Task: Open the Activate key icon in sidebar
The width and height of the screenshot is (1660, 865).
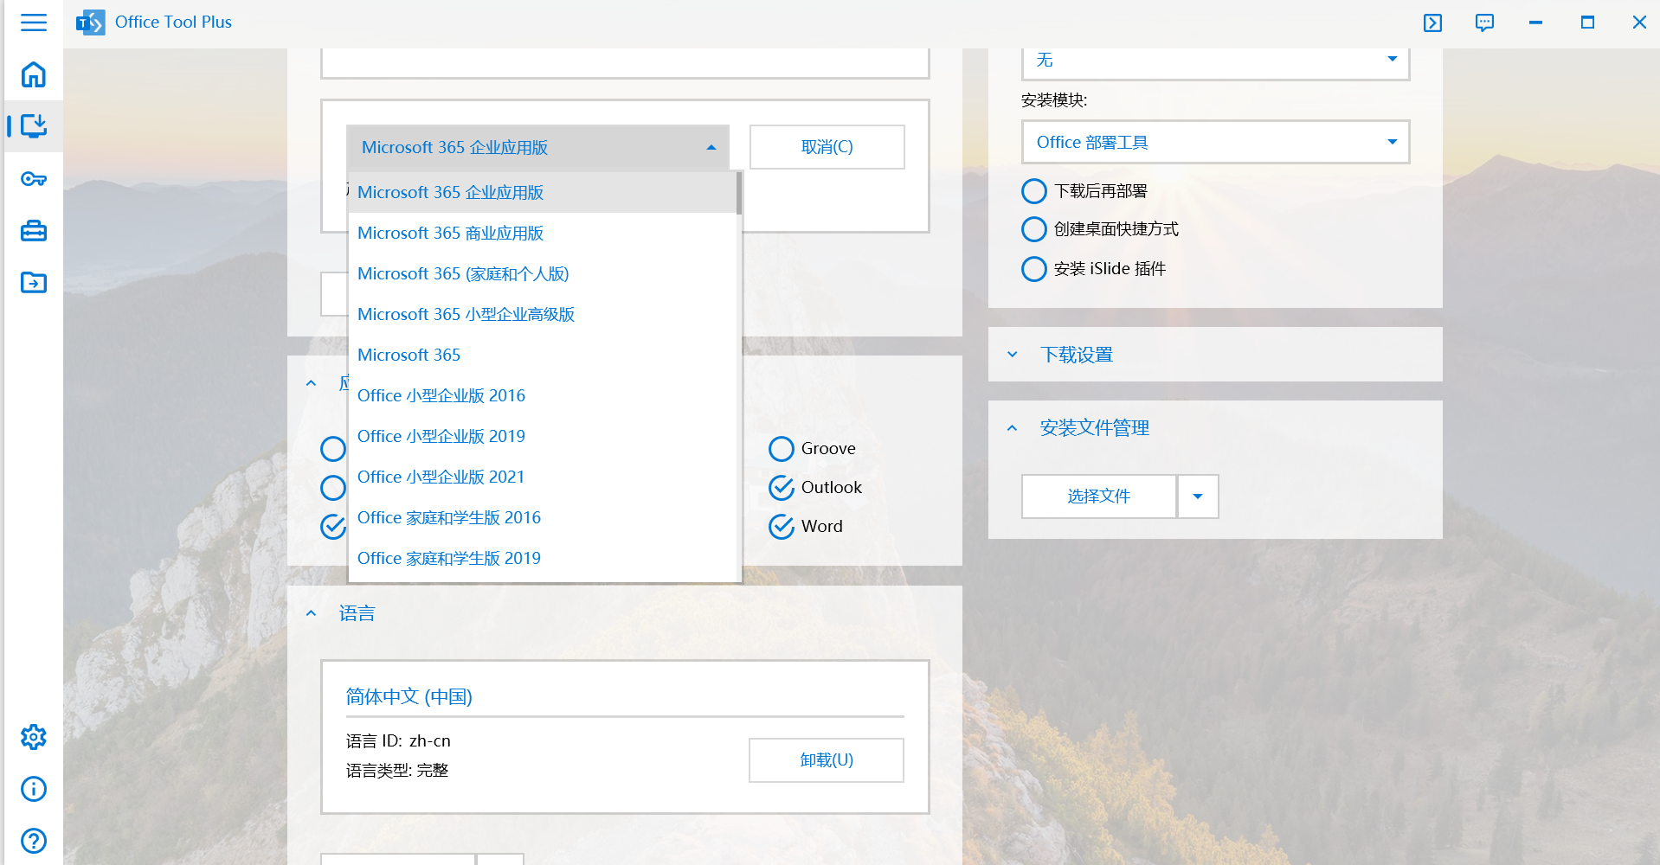Action: [x=34, y=179]
